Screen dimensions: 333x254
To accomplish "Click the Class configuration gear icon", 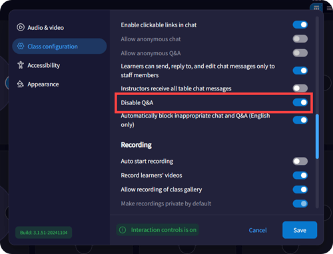I will pos(21,46).
